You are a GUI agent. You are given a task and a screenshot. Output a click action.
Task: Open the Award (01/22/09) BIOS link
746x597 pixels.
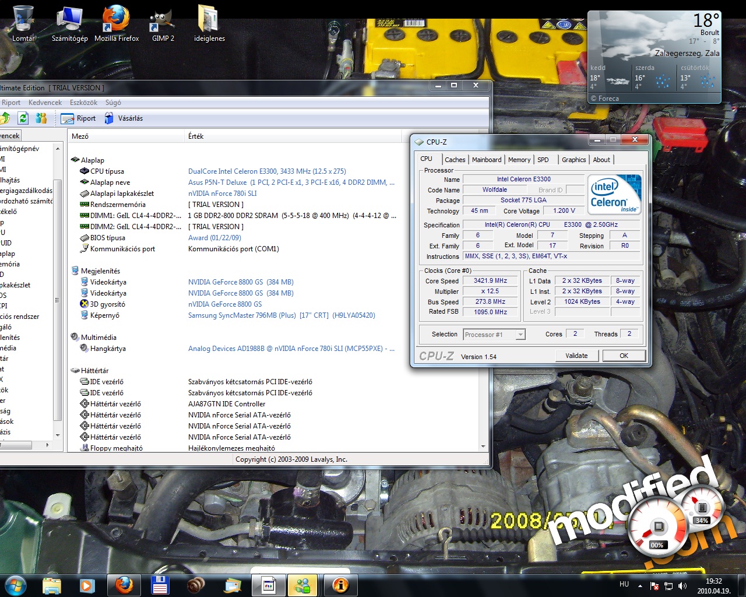pos(214,238)
